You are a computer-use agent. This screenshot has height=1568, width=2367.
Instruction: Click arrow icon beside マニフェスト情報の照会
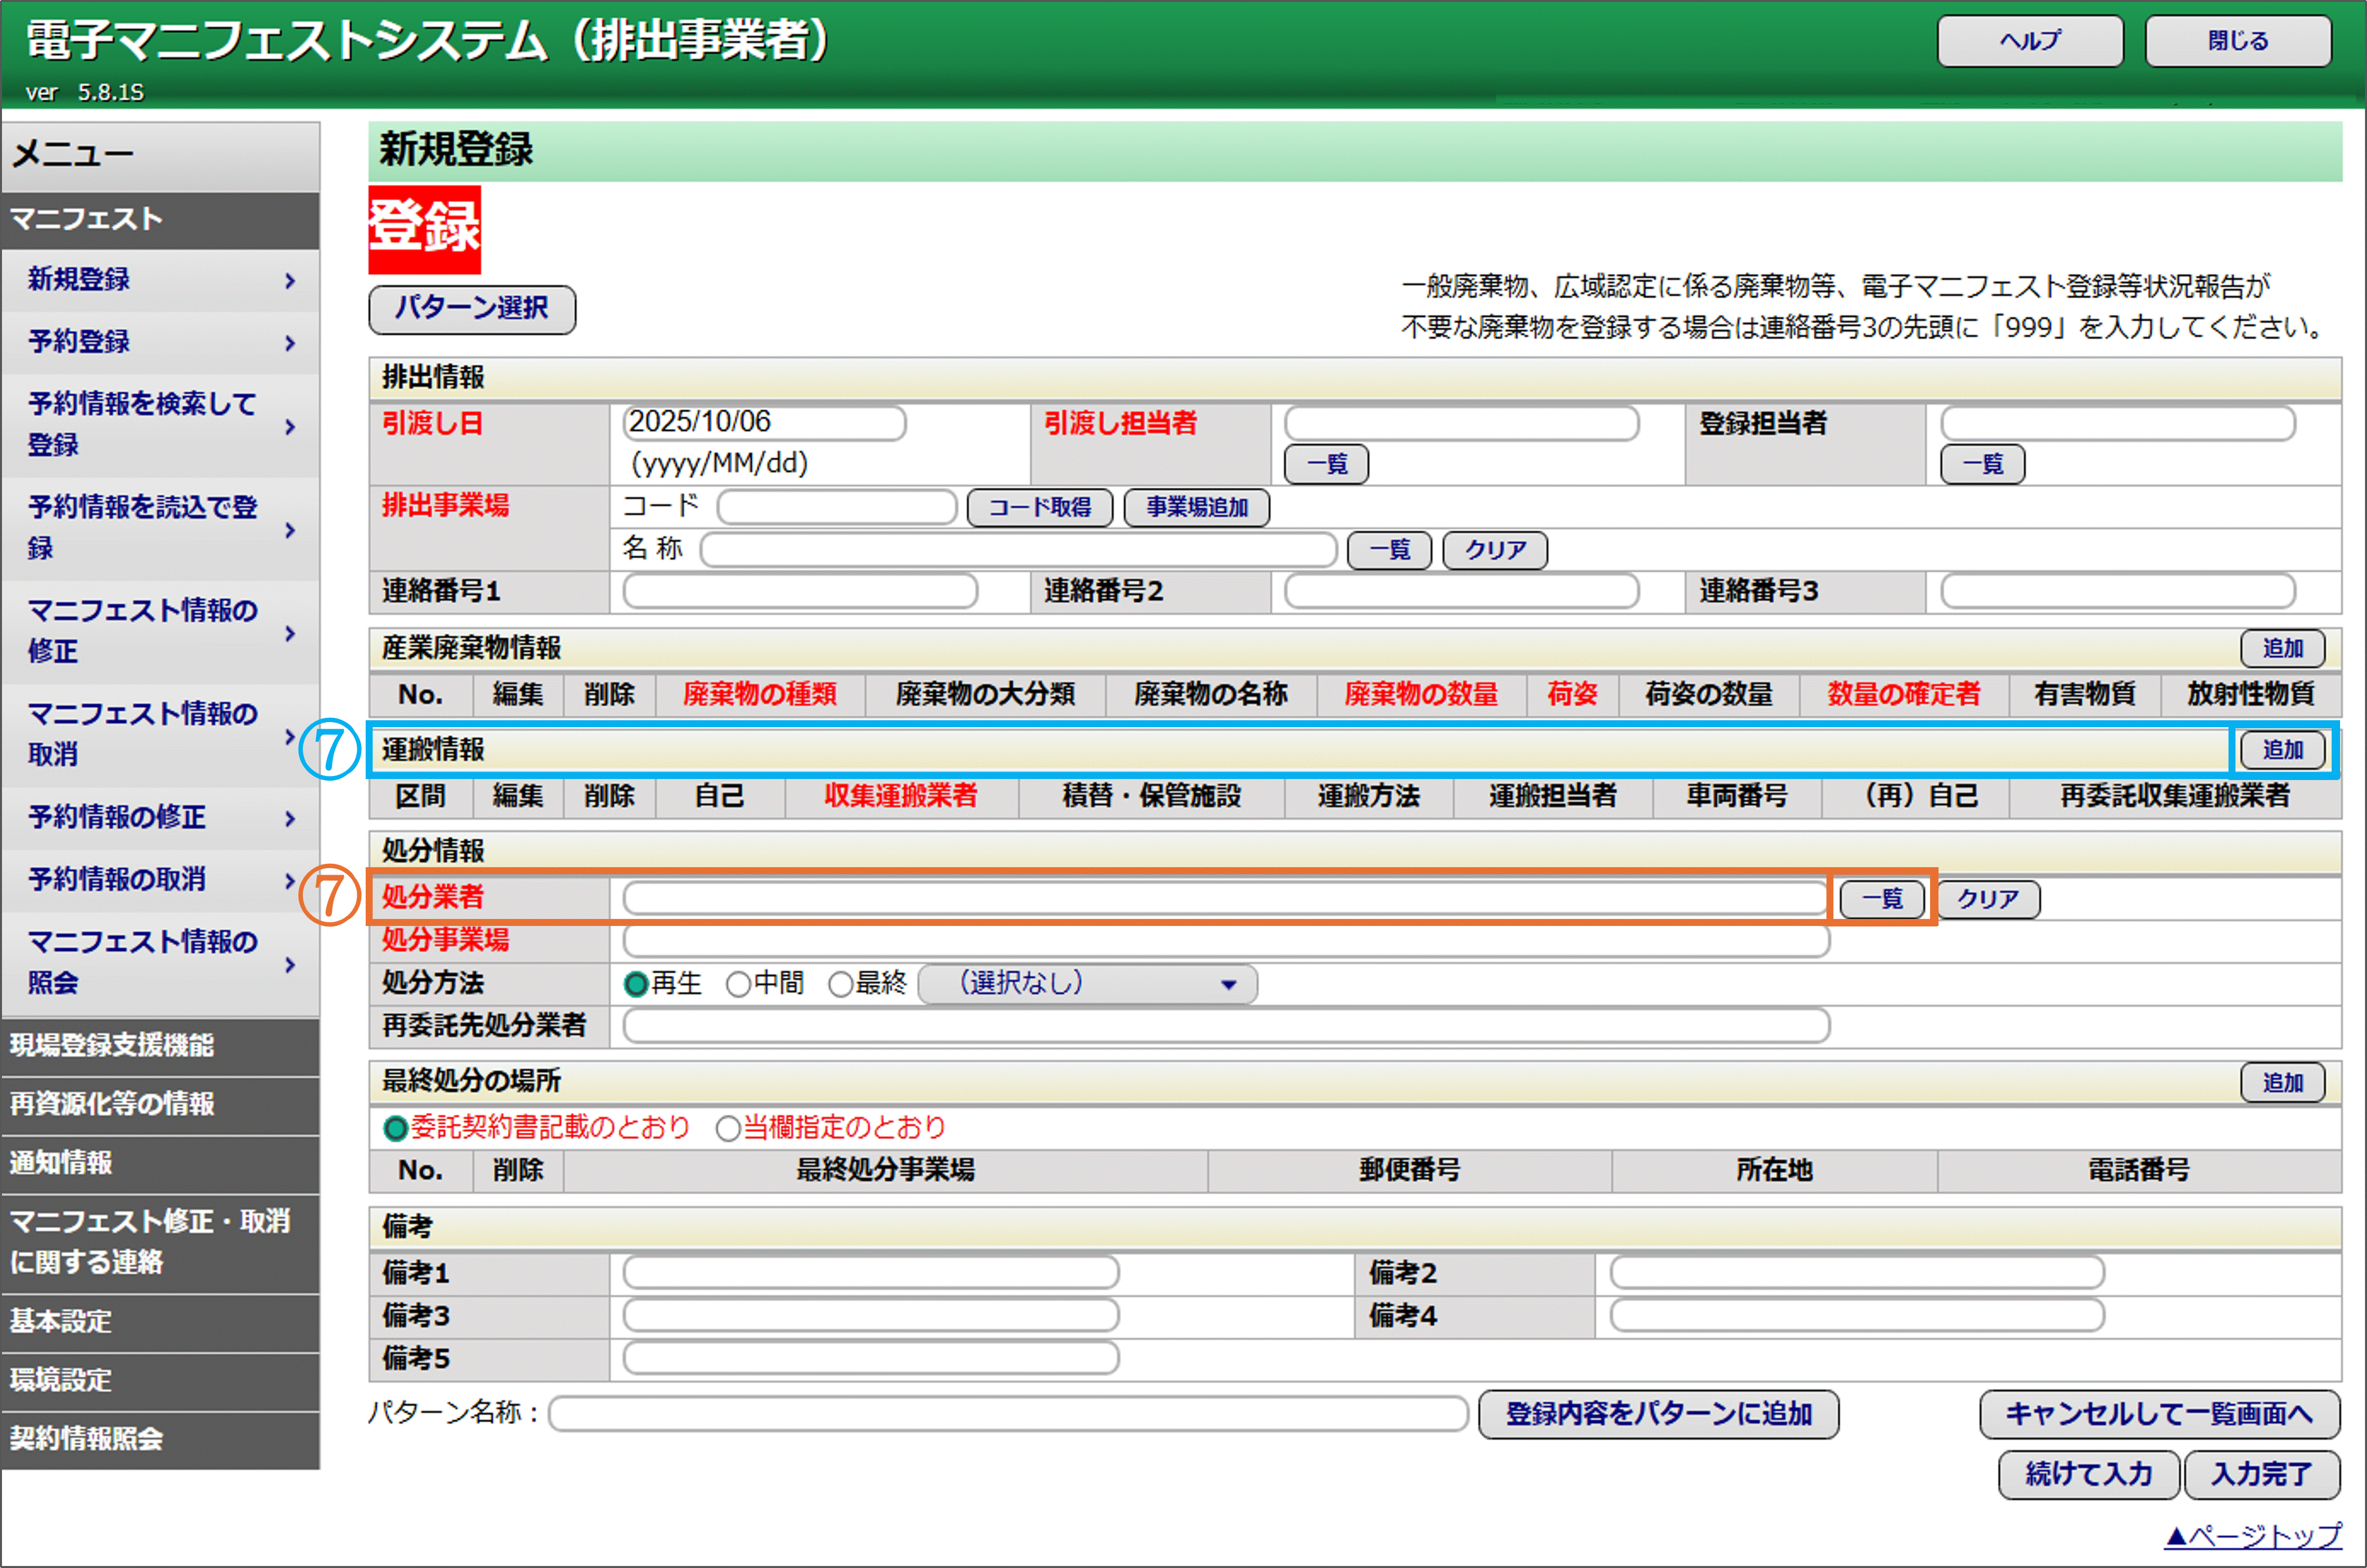click(x=290, y=964)
